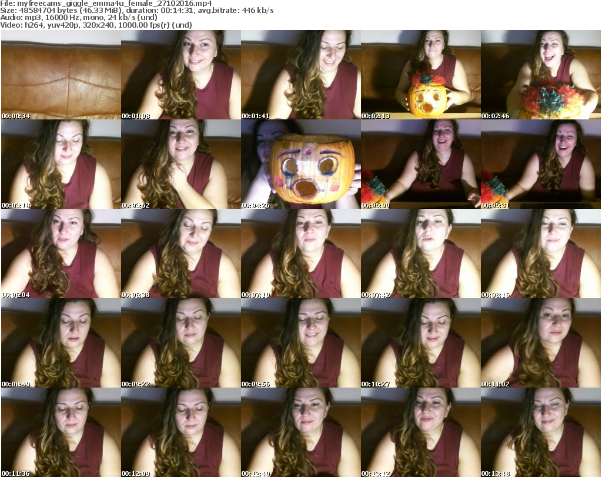Click the thumbnail timestamped 00:09:22
The height and width of the screenshot is (477, 602).
pos(180,343)
